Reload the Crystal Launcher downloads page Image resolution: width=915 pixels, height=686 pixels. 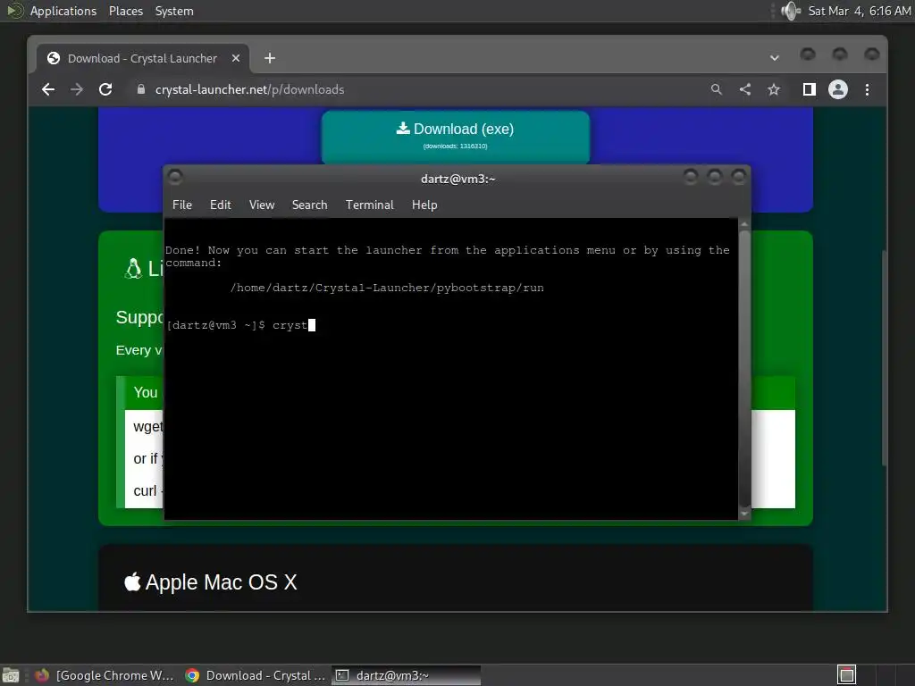(x=105, y=89)
